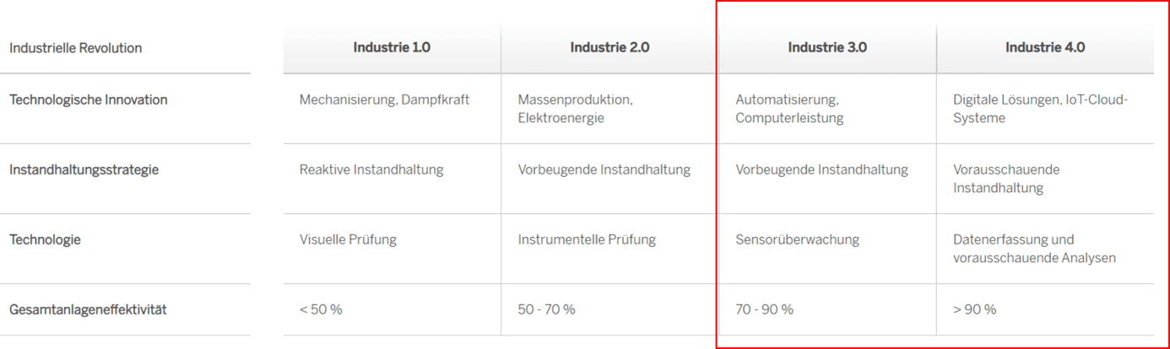Select the Technologische Innovation row label

click(89, 99)
